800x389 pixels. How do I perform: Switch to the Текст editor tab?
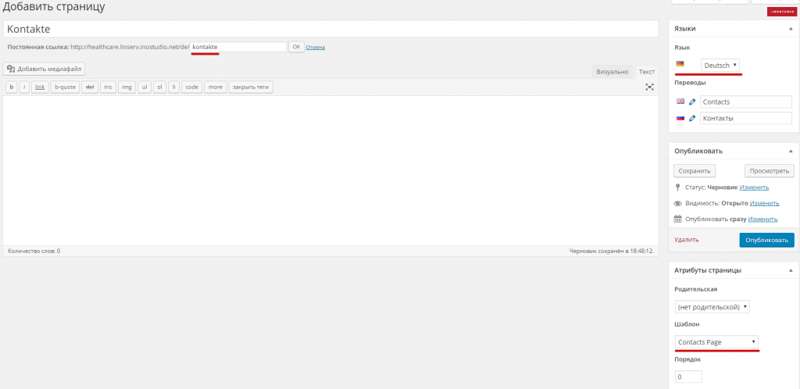647,72
